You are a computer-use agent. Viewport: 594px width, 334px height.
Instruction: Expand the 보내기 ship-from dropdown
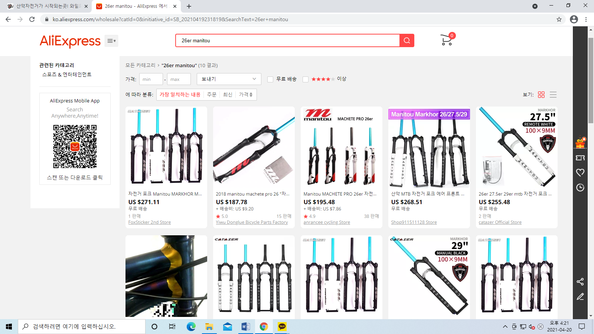(229, 79)
